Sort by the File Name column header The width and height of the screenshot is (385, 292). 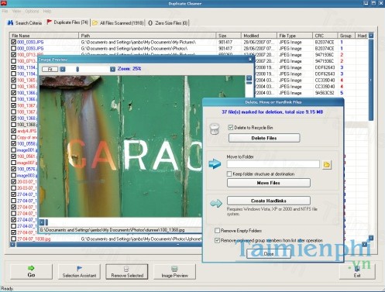(44, 36)
